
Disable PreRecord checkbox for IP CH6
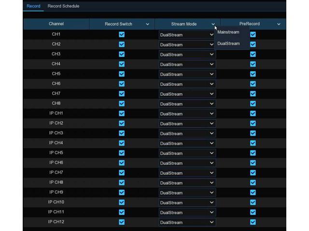tap(253, 163)
